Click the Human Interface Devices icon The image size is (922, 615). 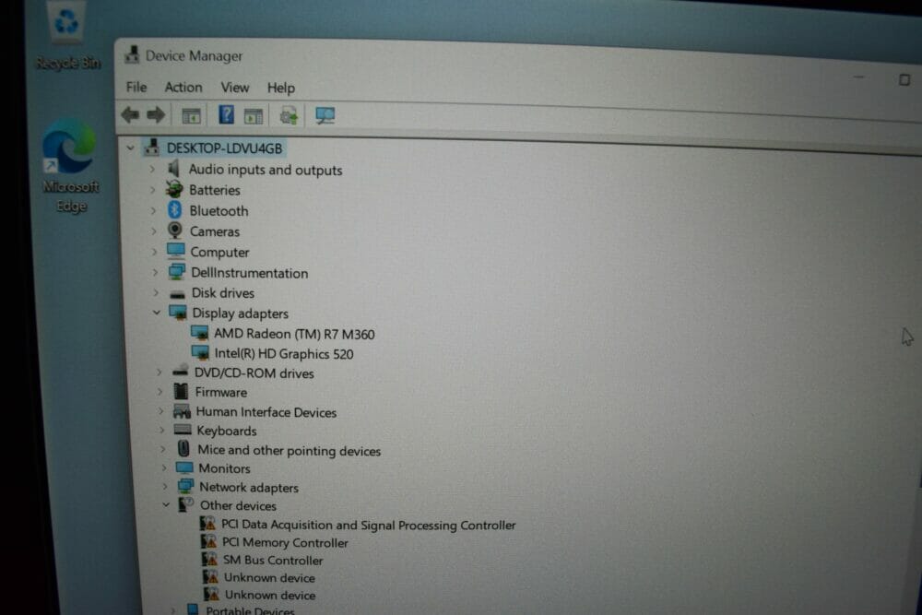[182, 411]
